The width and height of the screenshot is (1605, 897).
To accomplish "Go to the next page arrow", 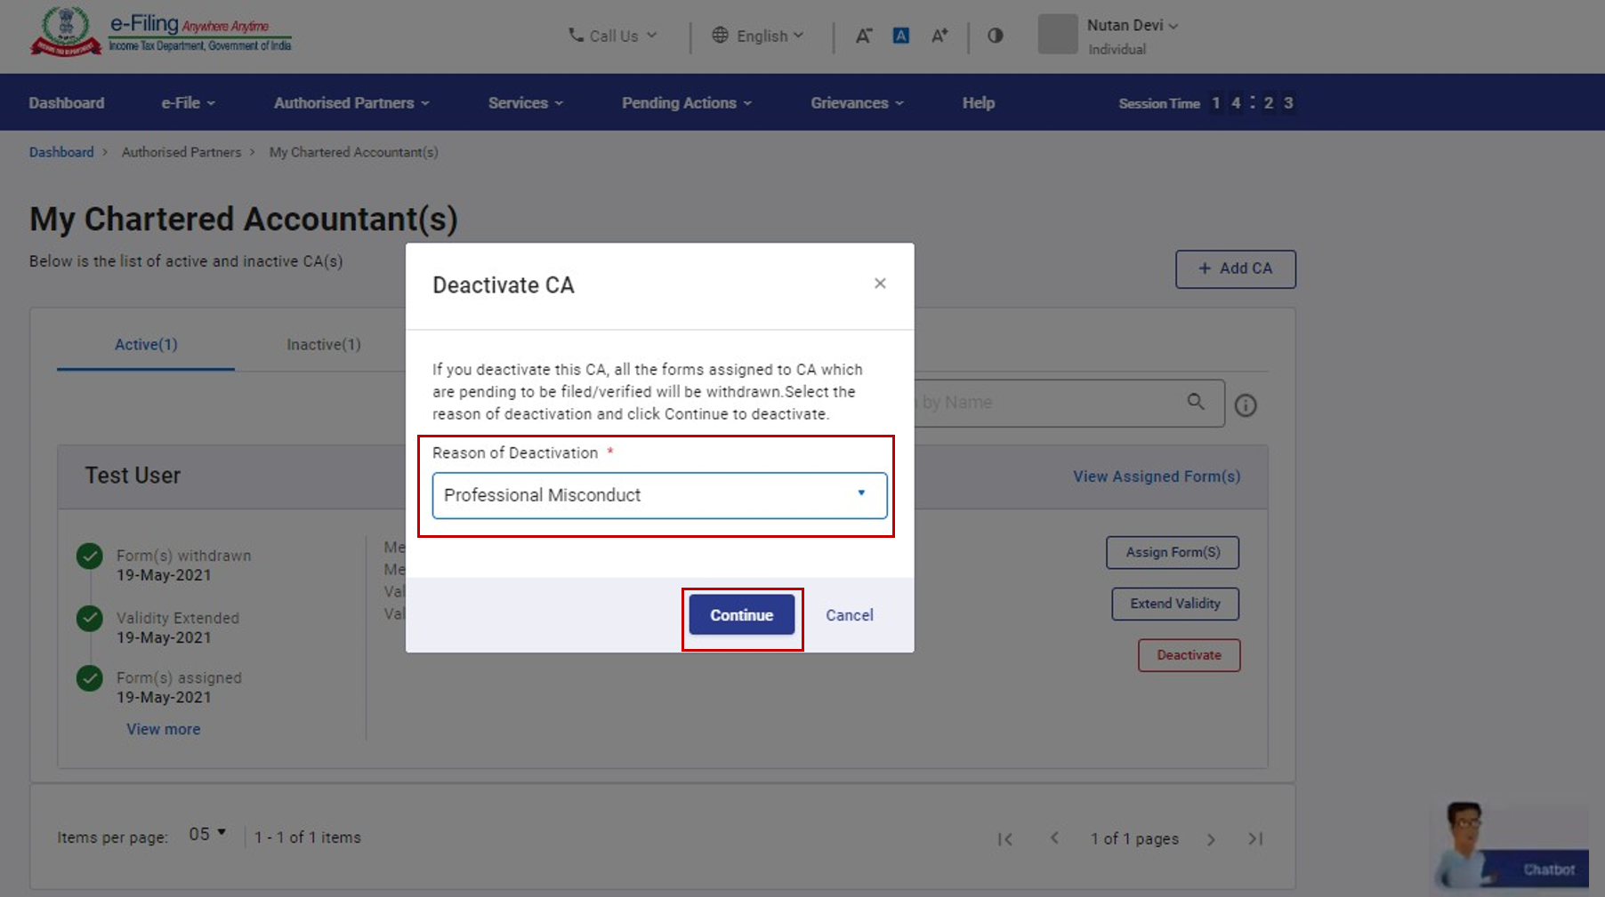I will click(x=1211, y=839).
